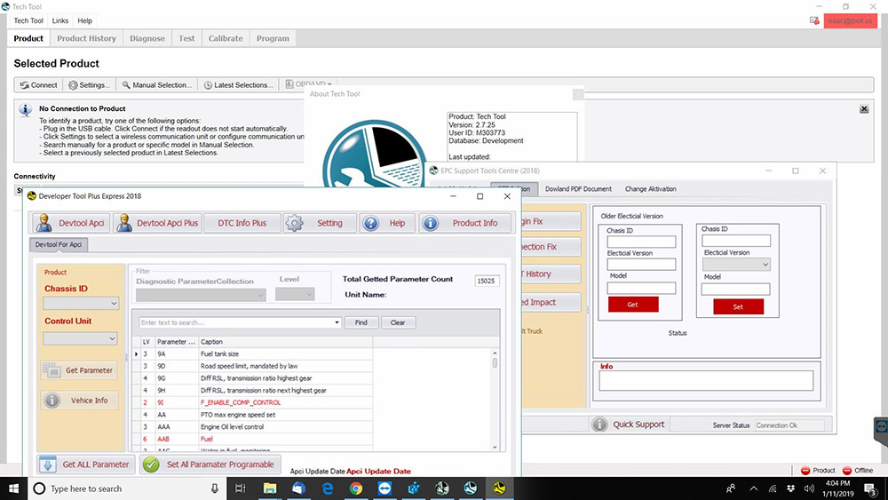
Task: Open Devtool Apci Plus button
Action: coord(157,223)
